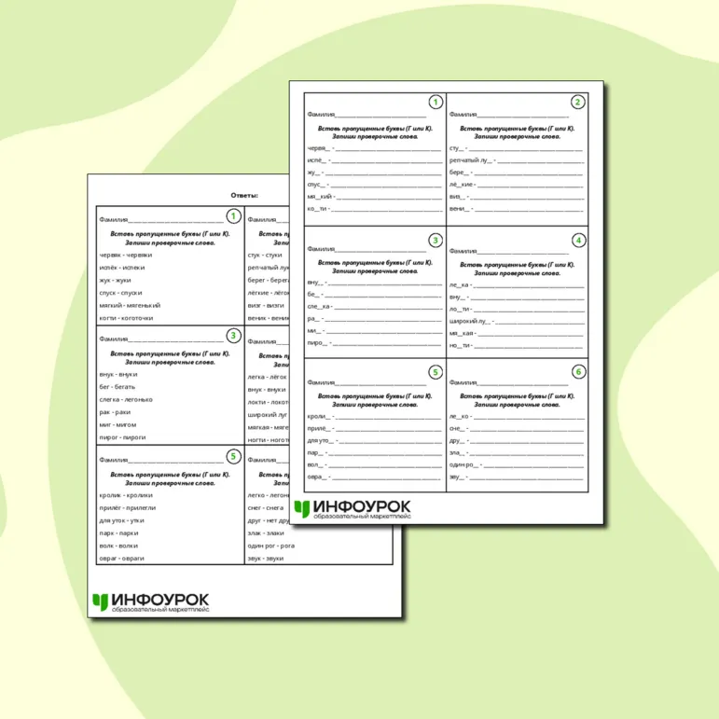Click circled number 3 on the answers sheet
The image size is (719, 719).
233,336
